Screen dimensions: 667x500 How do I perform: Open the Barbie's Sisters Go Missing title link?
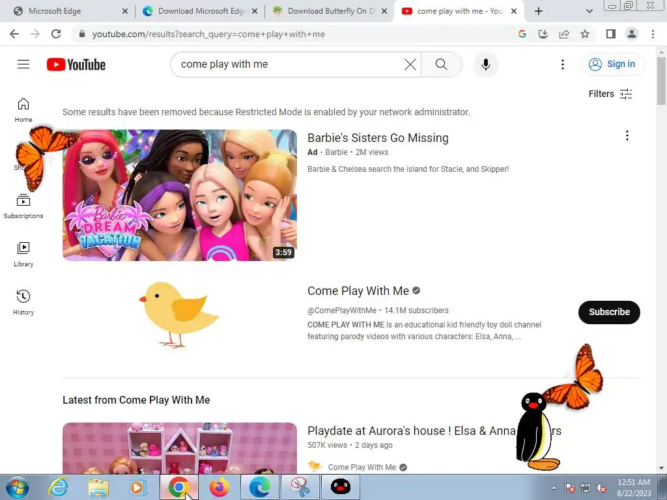378,138
